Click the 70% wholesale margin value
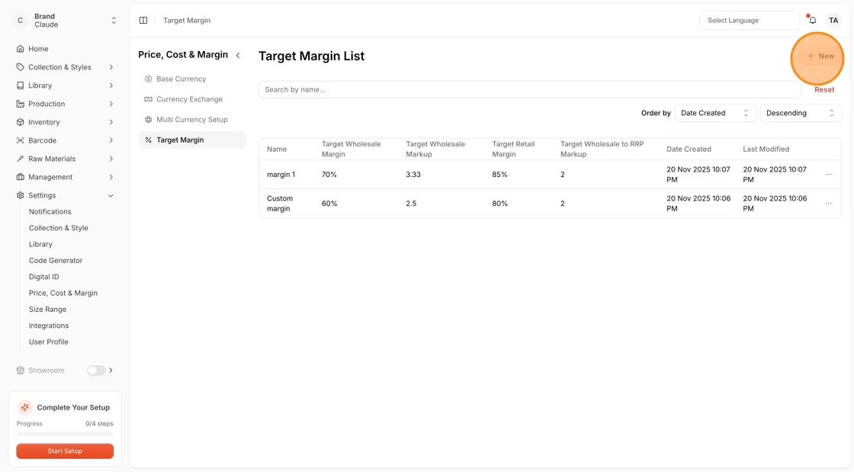 (329, 174)
